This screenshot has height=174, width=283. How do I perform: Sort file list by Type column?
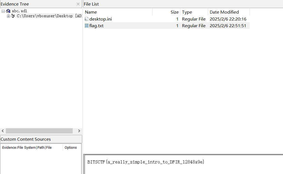[194, 12]
